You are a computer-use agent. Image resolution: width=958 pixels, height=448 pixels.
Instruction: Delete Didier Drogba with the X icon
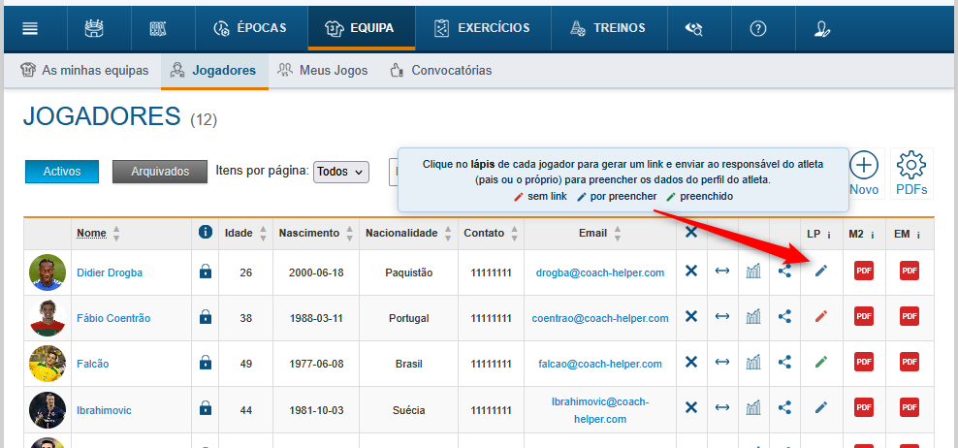coord(691,271)
